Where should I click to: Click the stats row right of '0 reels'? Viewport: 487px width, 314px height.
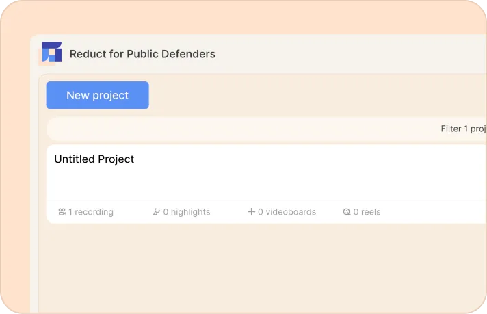[x=431, y=212]
